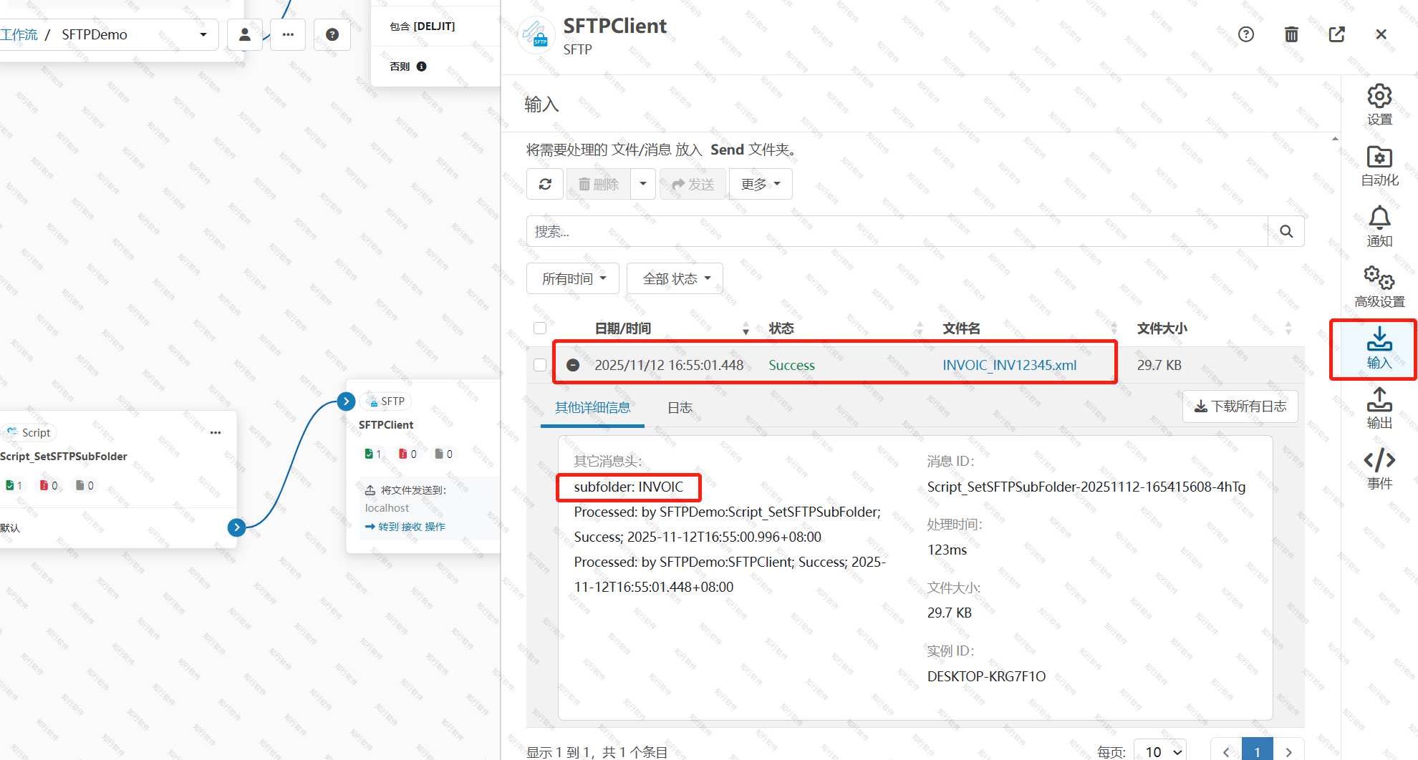Open the workflow ellipsis menu
The width and height of the screenshot is (1418, 760).
[288, 34]
